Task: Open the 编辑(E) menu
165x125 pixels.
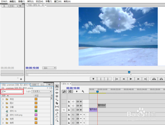Action: click(13, 1)
